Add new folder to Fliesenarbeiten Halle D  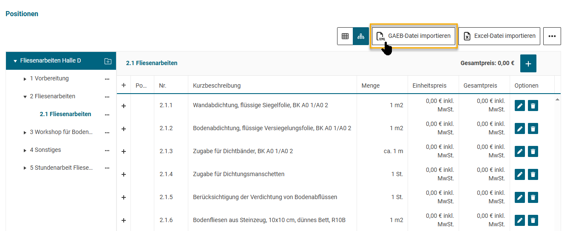pyautogui.click(x=108, y=61)
